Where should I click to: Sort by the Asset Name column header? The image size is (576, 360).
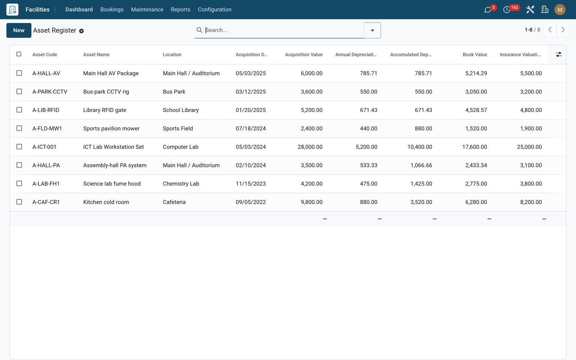[x=96, y=55]
